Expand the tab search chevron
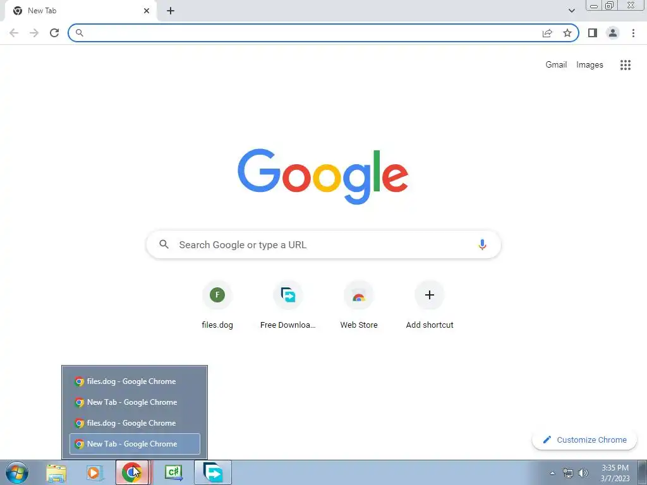The image size is (647, 485). tap(571, 11)
